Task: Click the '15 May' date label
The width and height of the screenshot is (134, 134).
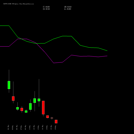Action: pyautogui.click(x=47, y=127)
